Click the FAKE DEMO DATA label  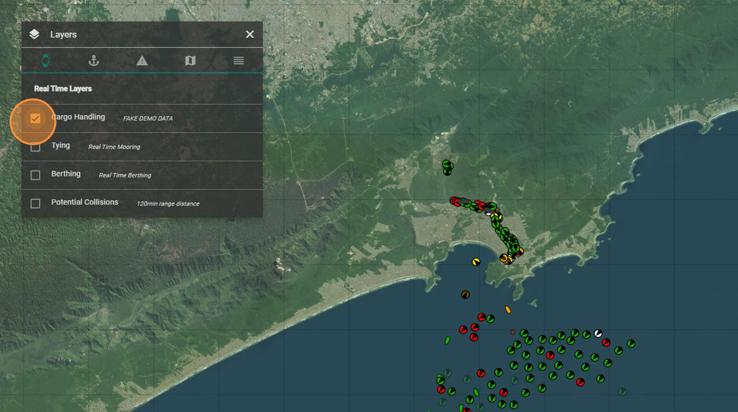point(148,118)
